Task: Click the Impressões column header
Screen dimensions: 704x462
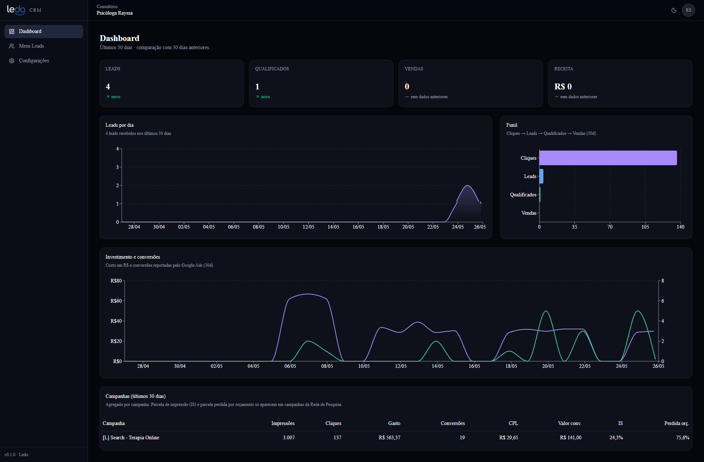Action: [283, 423]
